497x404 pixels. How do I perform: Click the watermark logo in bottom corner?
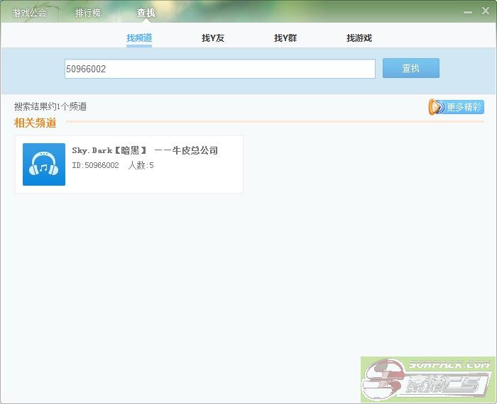tap(427, 379)
